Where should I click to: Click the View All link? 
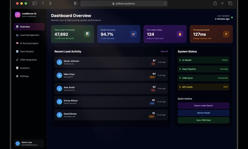coord(164,52)
